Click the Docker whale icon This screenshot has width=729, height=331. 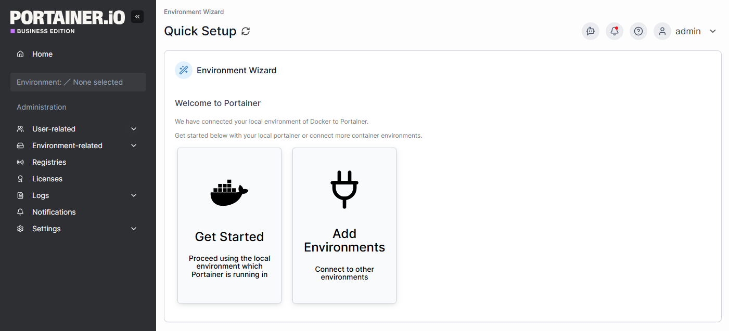pyautogui.click(x=229, y=193)
